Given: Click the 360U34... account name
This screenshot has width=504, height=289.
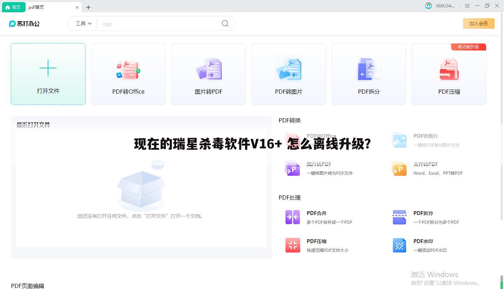Looking at the screenshot, I should [445, 6].
